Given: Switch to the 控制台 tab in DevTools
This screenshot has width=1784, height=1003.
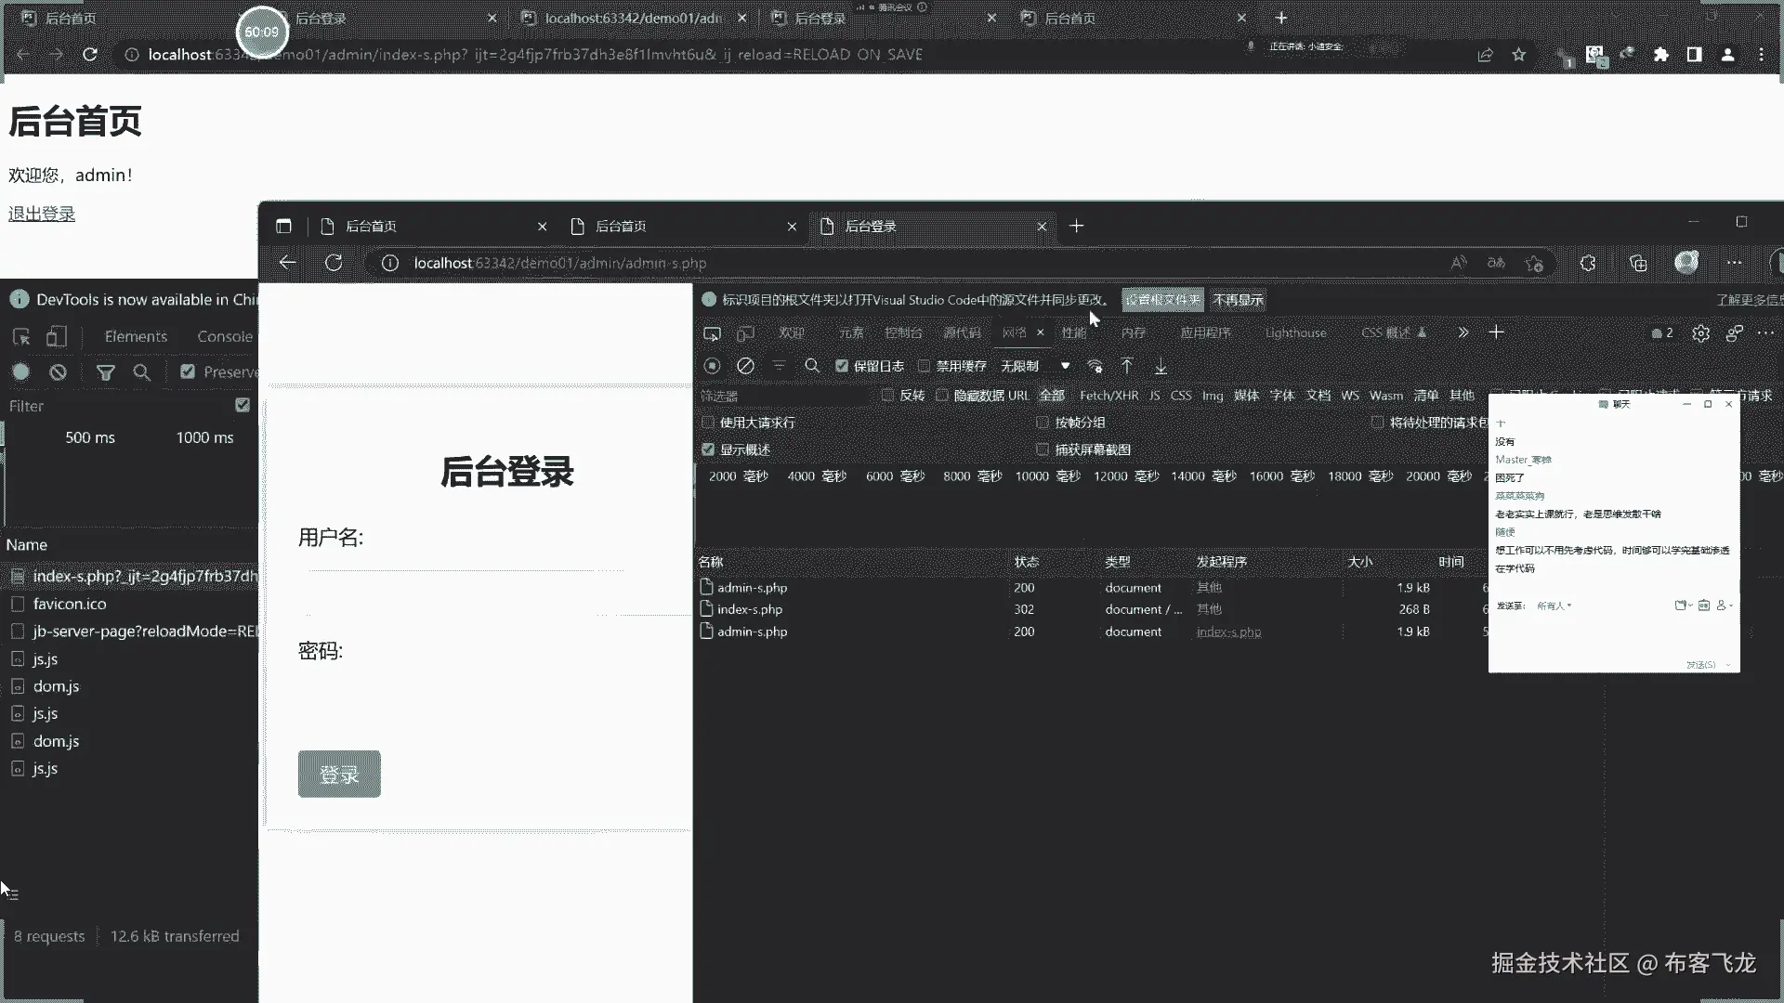Looking at the screenshot, I should 902,332.
